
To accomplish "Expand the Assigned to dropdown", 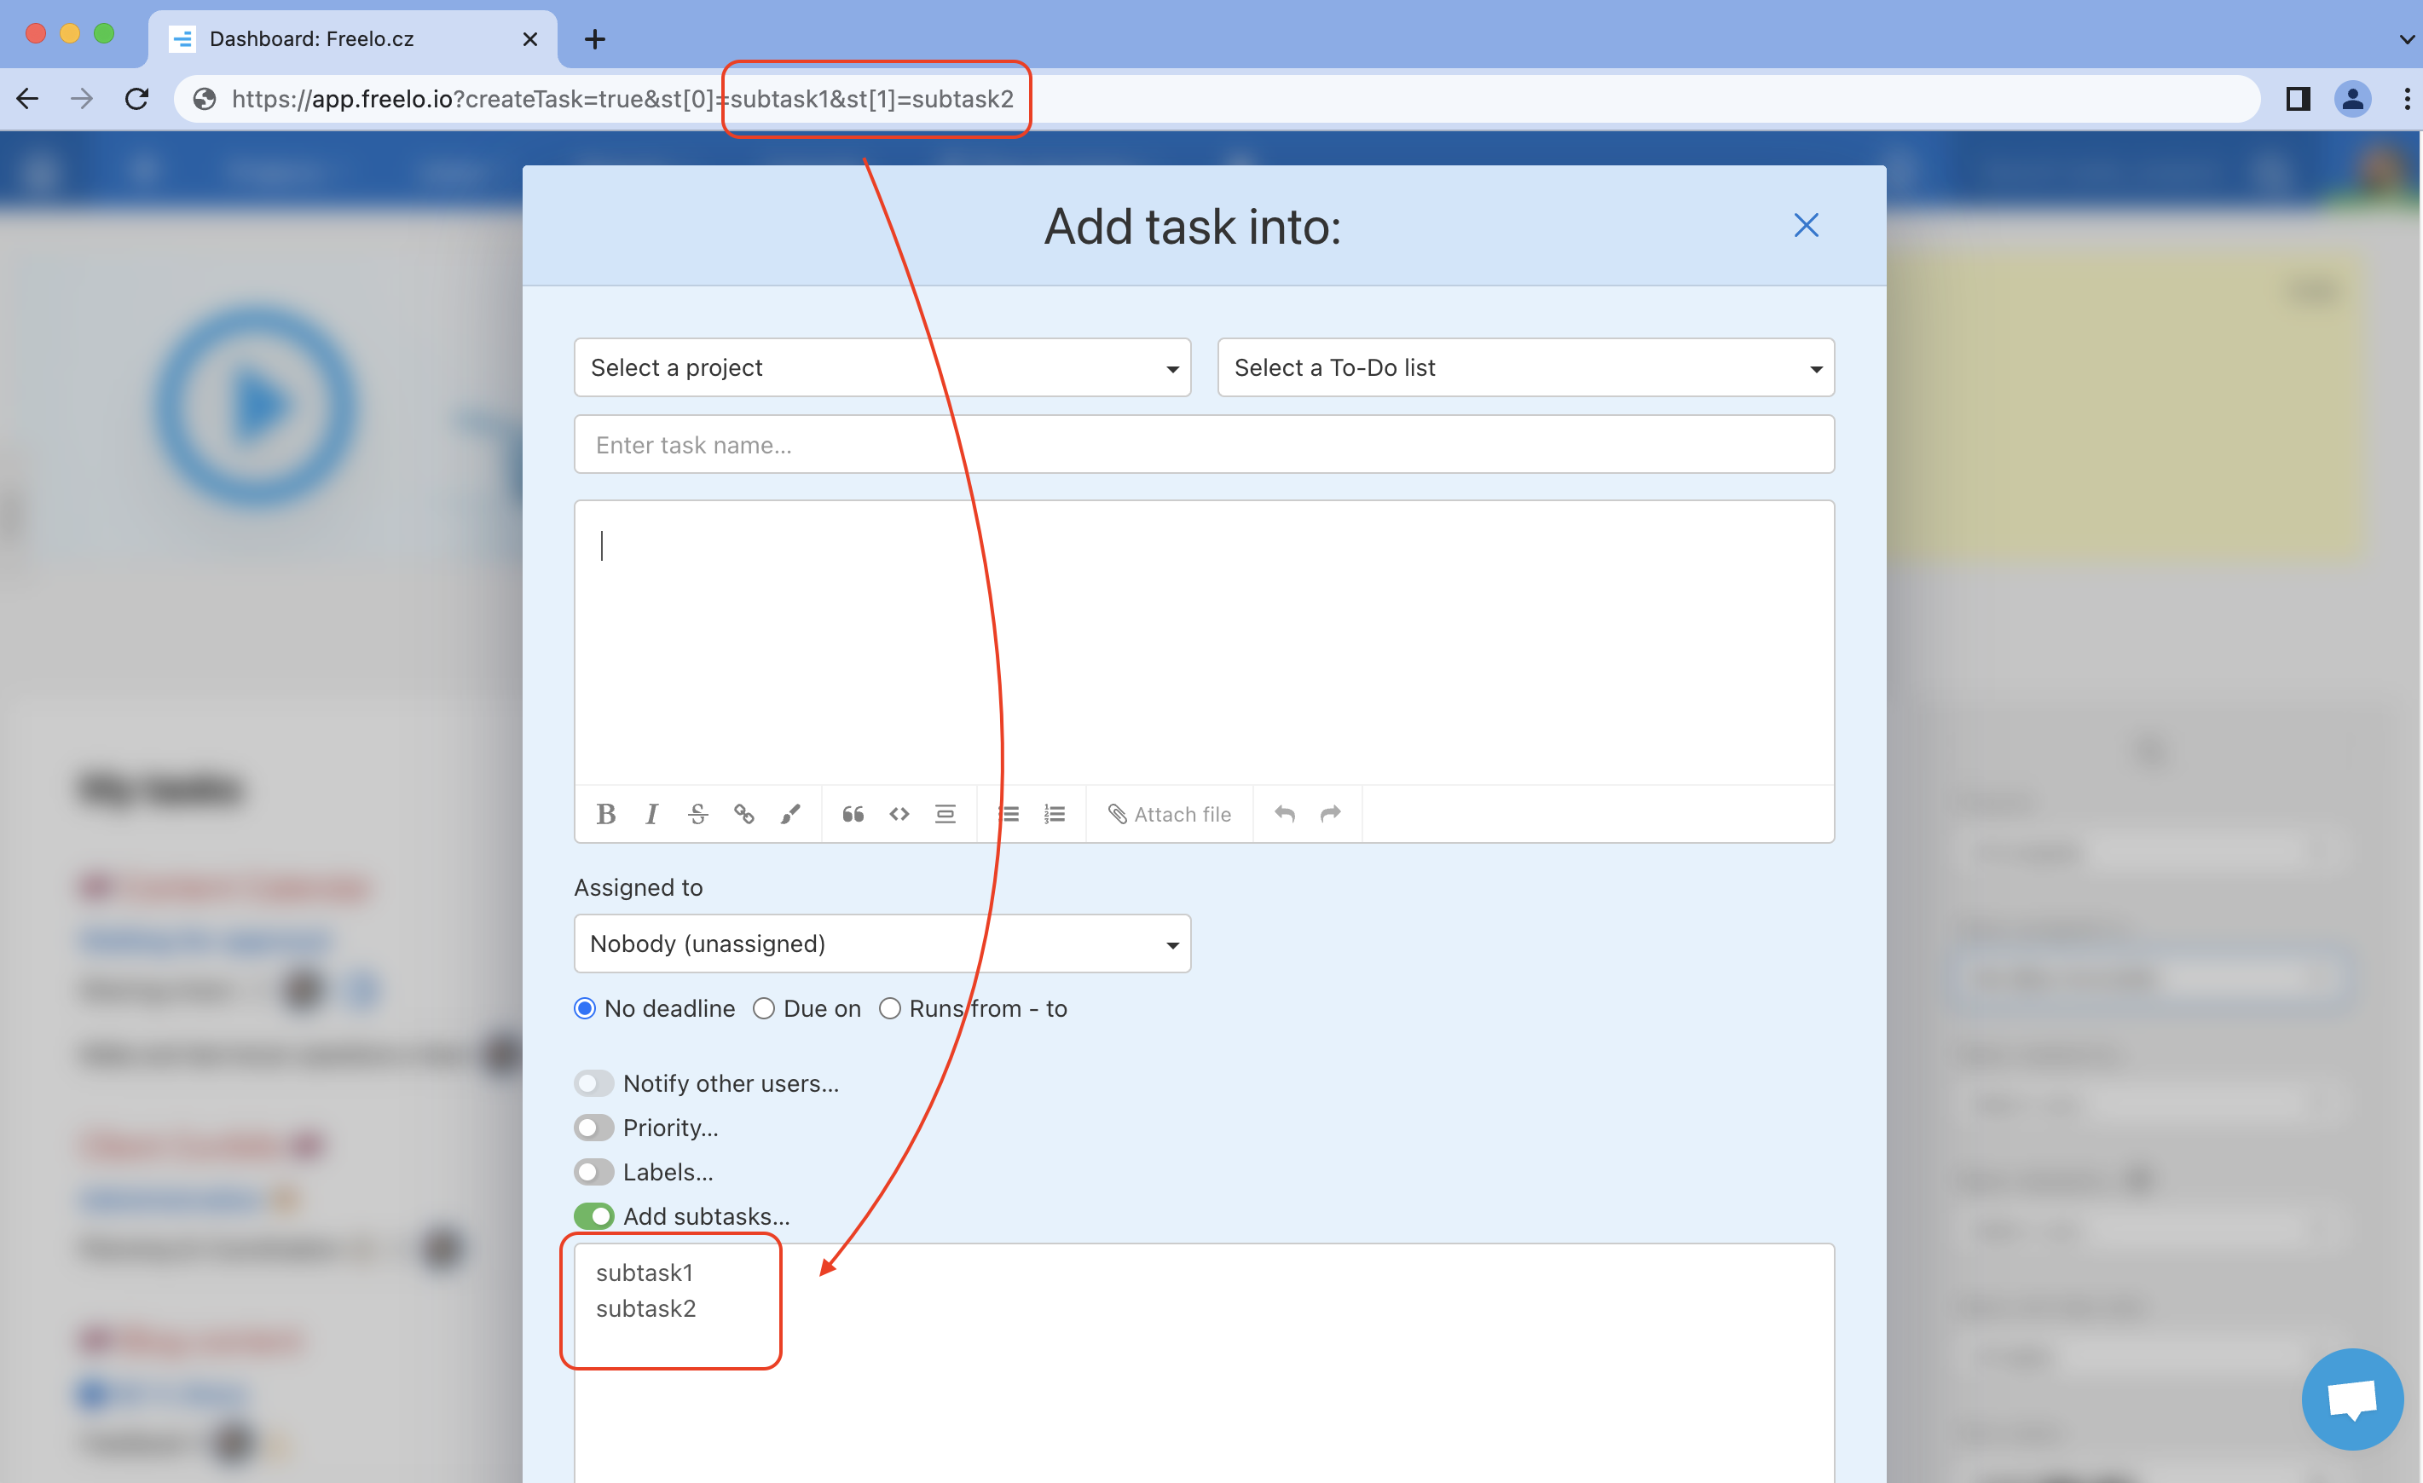I will [x=882, y=943].
